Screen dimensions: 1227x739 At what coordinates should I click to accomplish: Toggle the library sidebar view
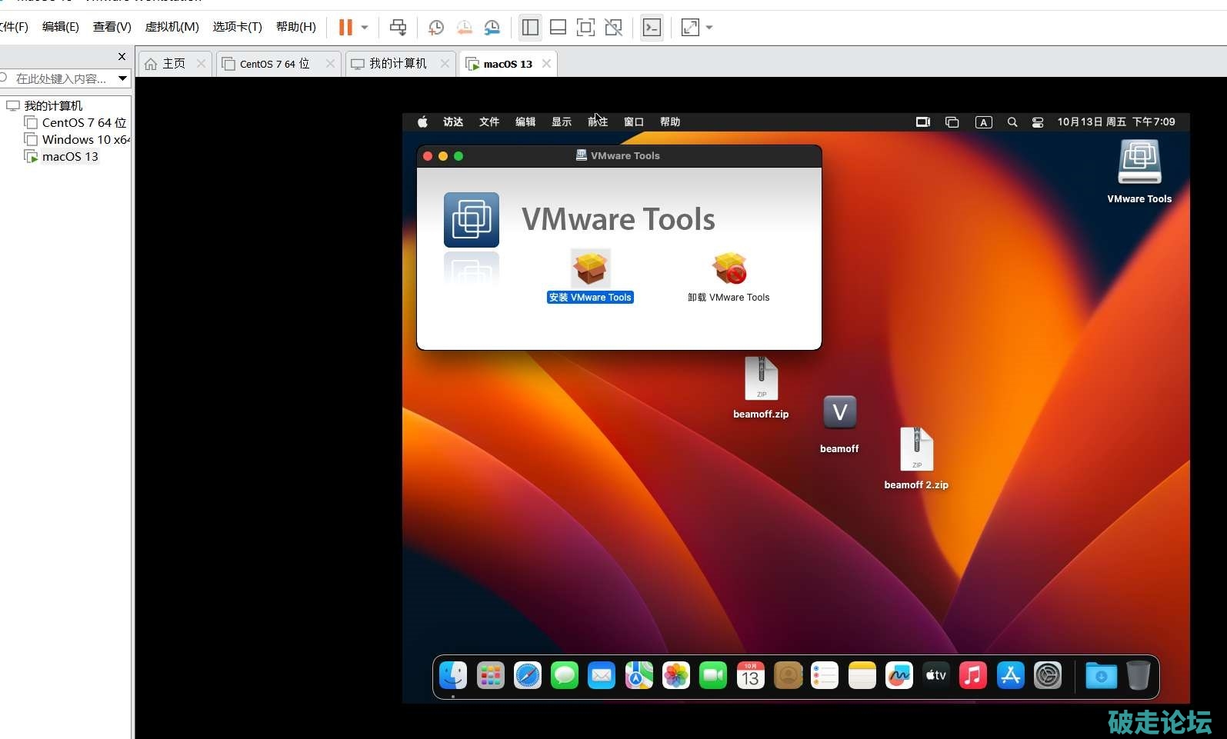[x=530, y=28]
